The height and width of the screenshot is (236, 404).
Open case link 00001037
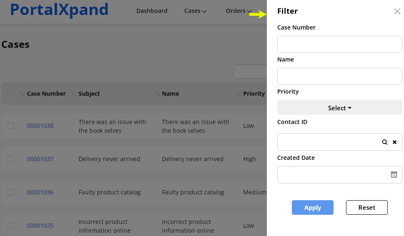(40, 159)
